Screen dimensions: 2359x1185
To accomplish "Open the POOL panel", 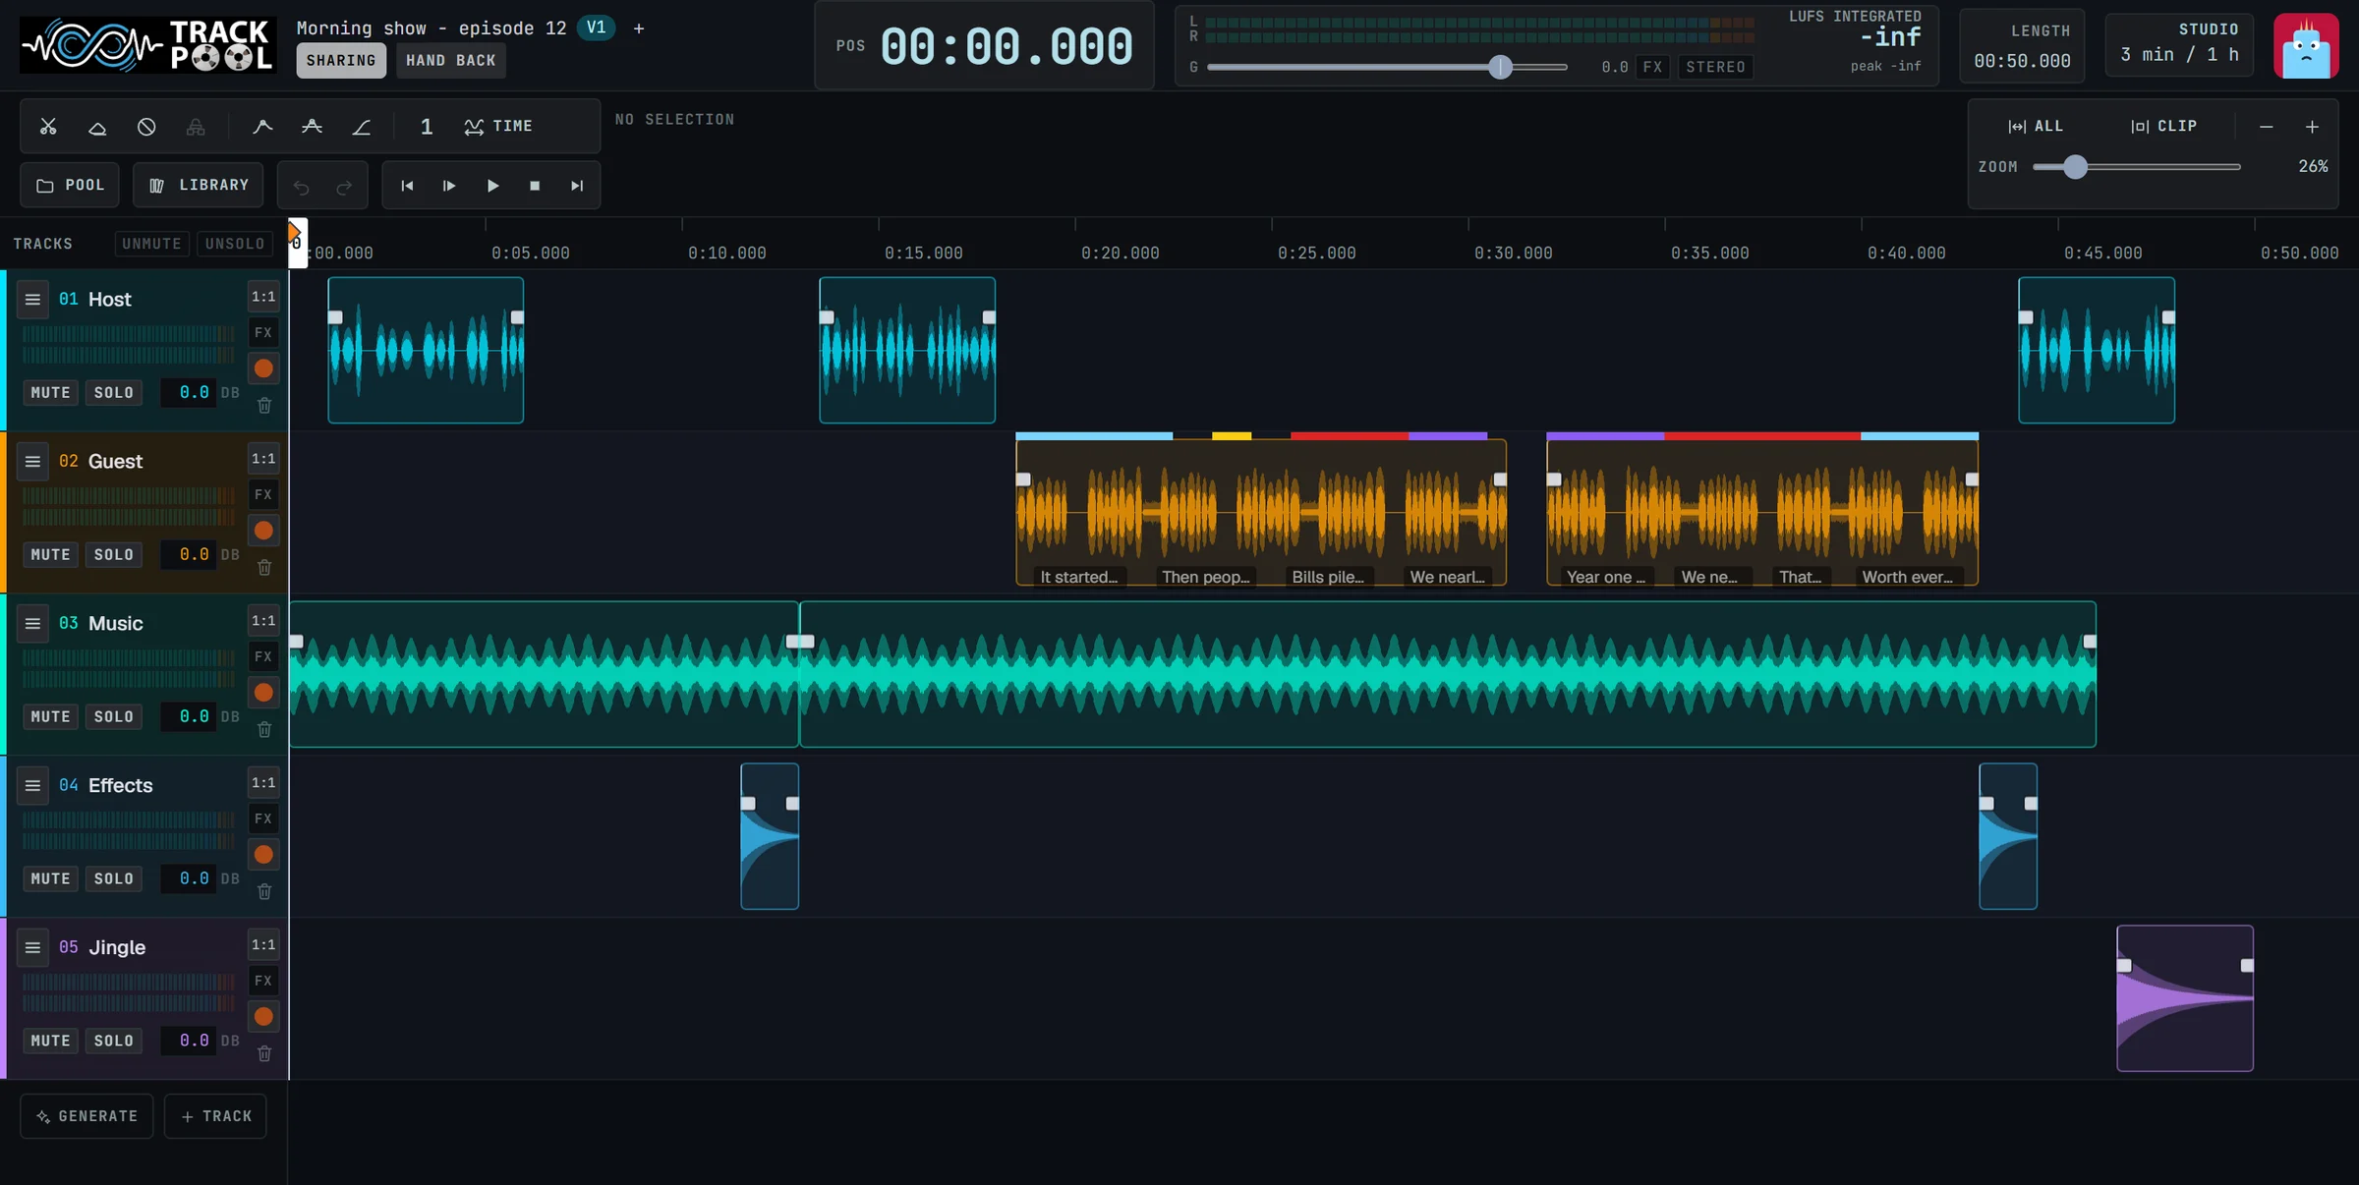I will point(70,186).
